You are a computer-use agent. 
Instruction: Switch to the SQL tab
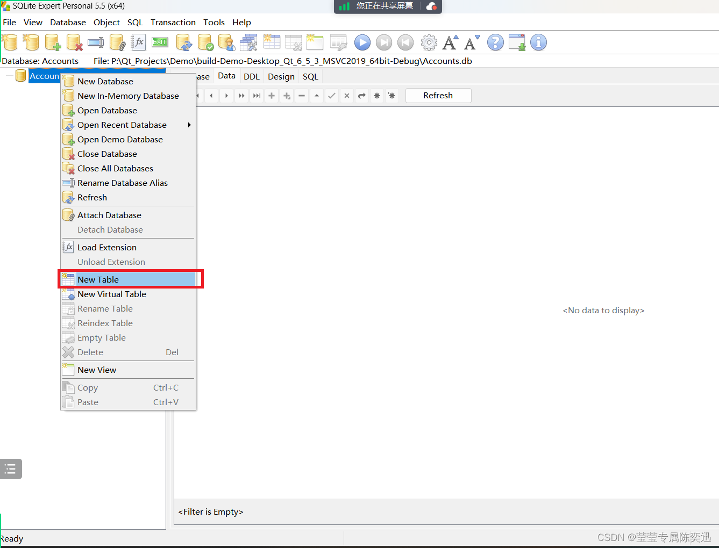310,76
